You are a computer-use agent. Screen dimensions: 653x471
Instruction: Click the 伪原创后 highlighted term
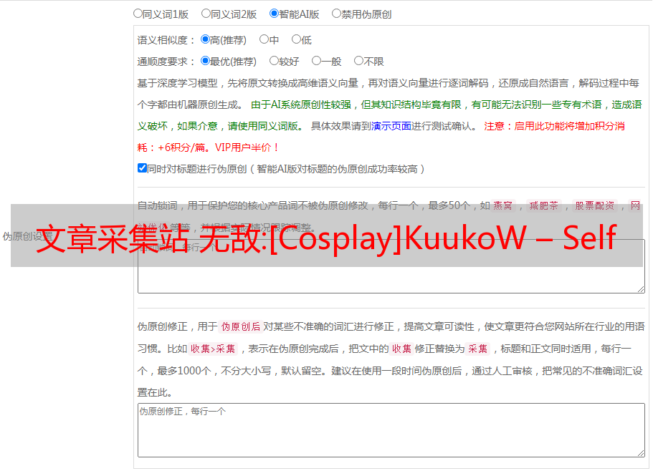[240, 327]
